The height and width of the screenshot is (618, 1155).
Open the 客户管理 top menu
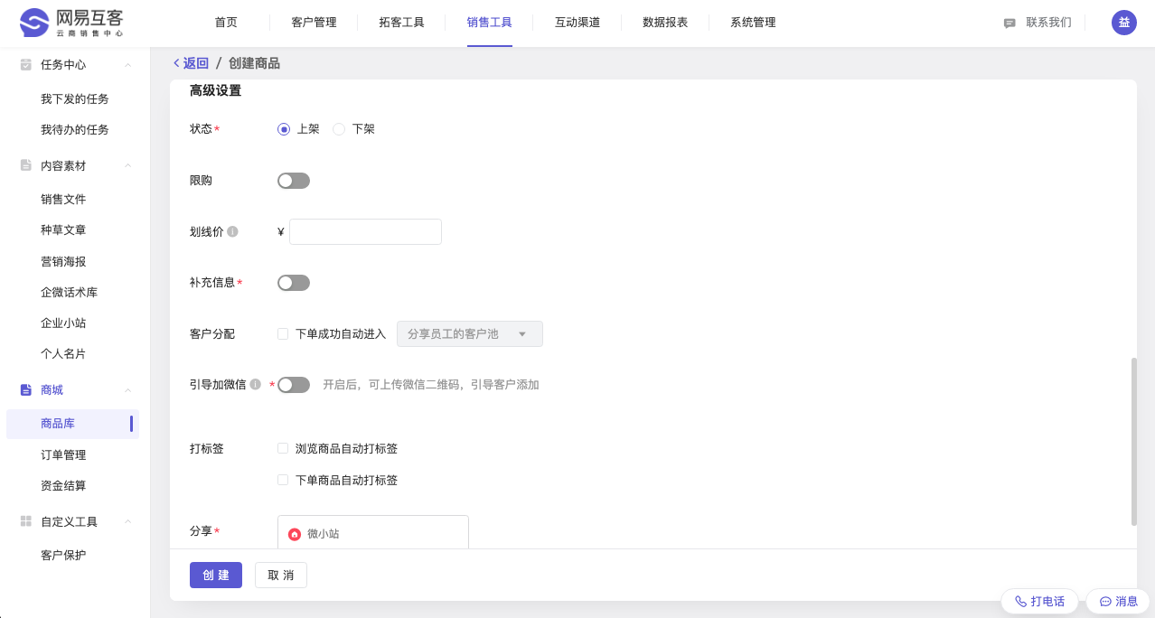coord(314,23)
